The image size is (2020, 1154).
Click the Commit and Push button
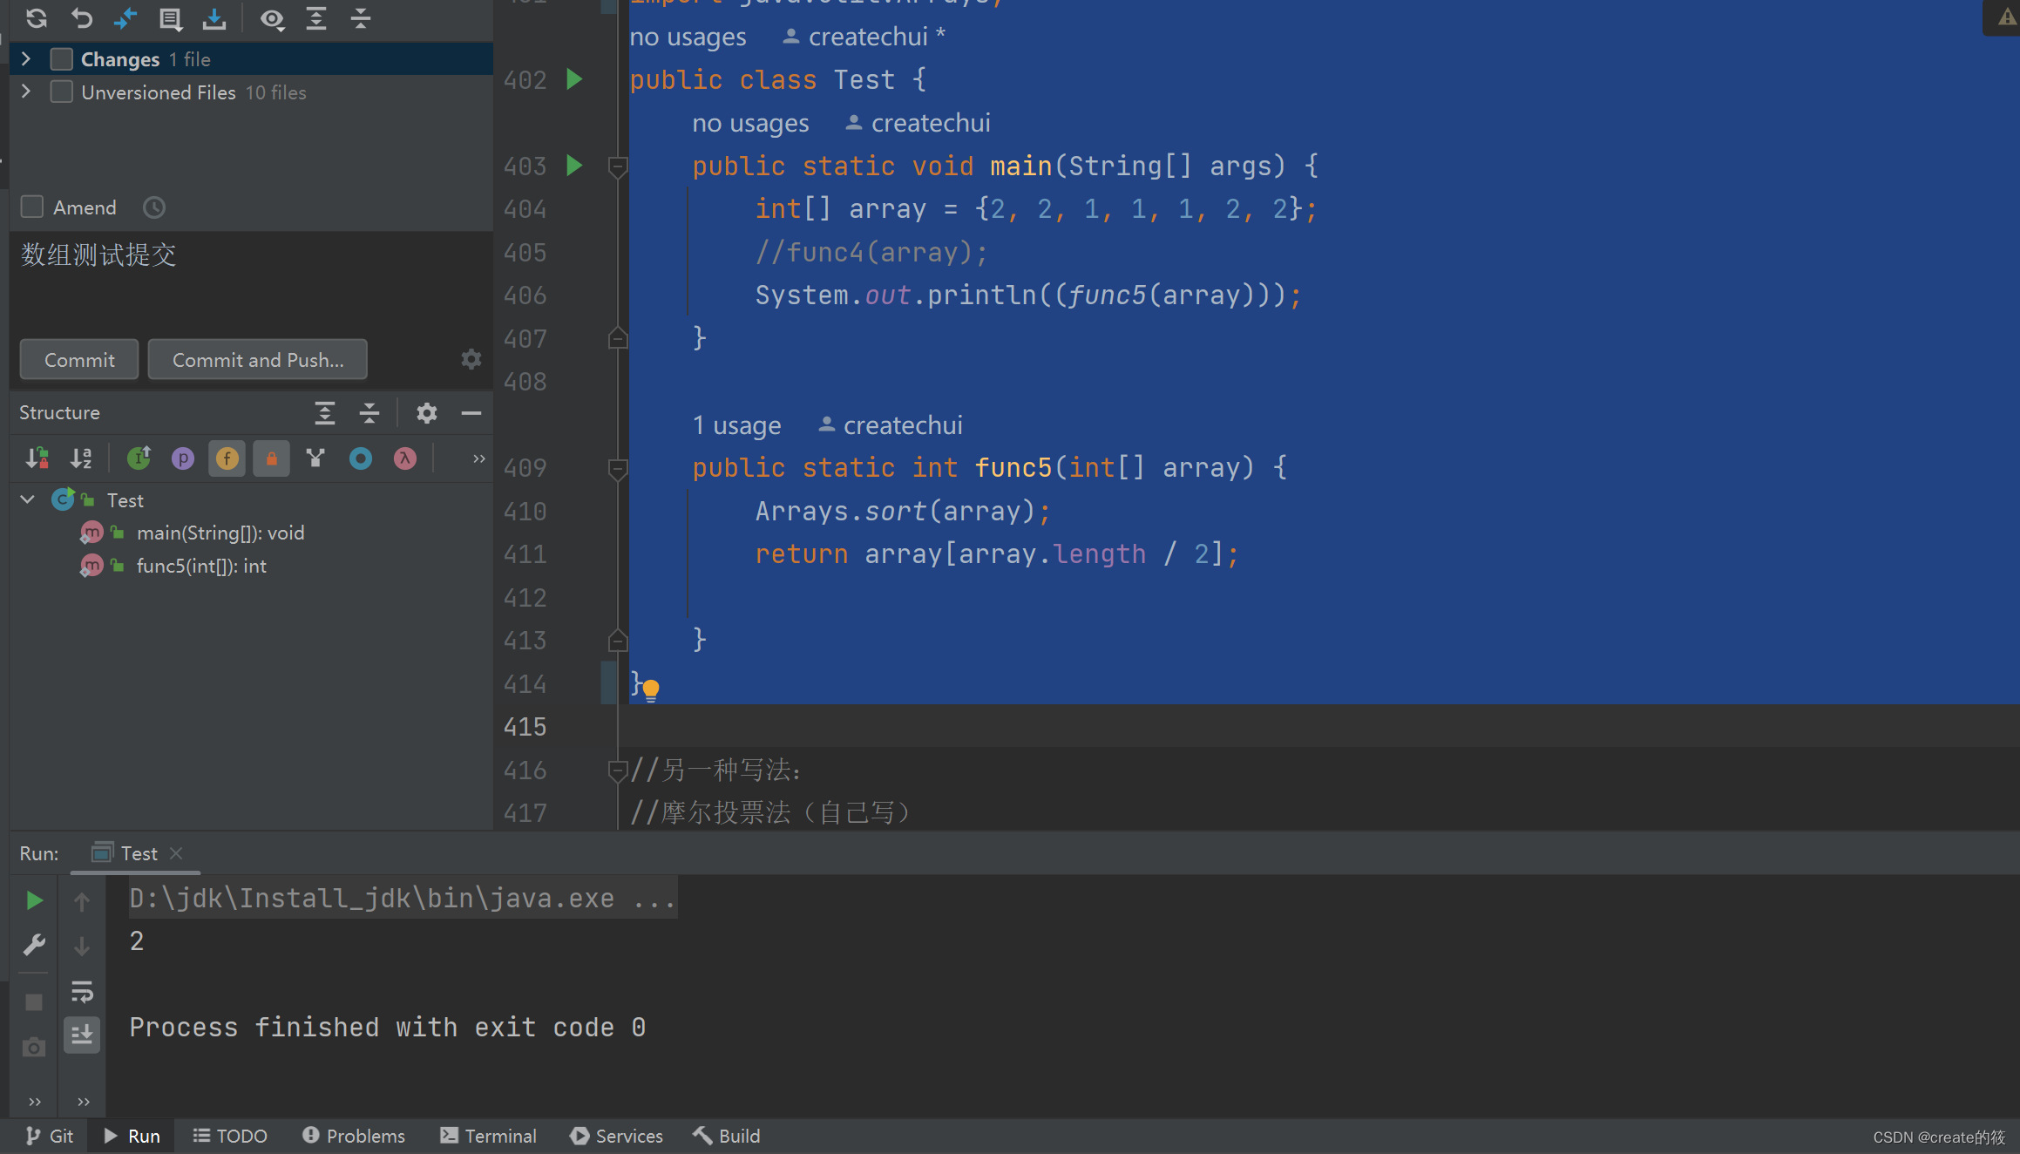coord(257,360)
